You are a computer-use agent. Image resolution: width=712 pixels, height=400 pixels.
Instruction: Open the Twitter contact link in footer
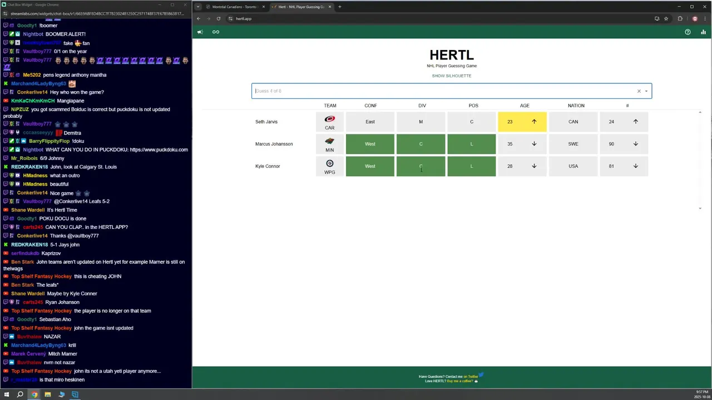click(x=472, y=376)
